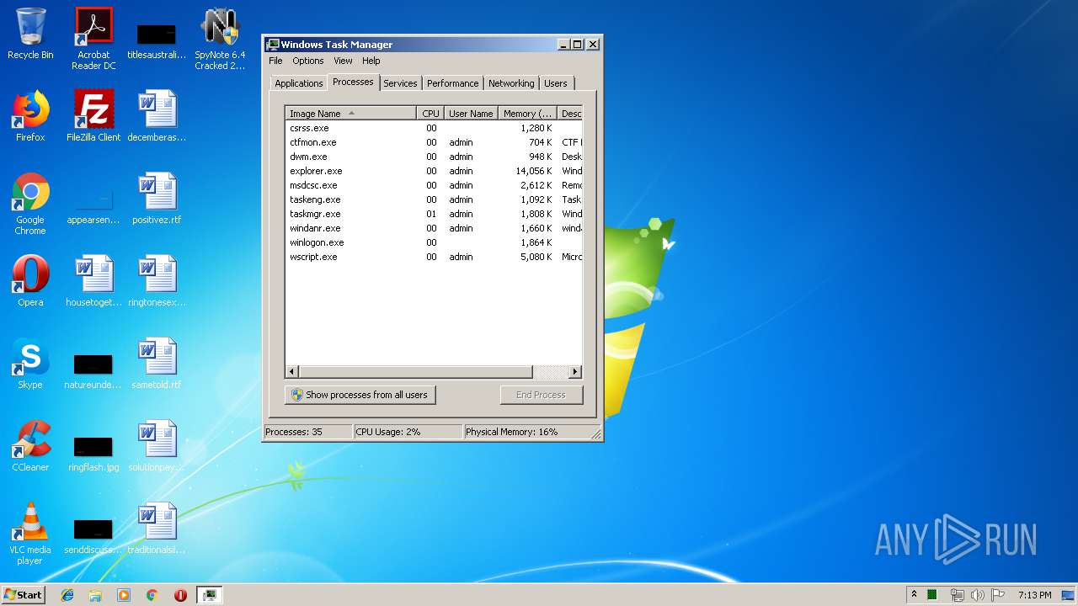Click the End Process button
The width and height of the screenshot is (1078, 606).
pyautogui.click(x=541, y=395)
